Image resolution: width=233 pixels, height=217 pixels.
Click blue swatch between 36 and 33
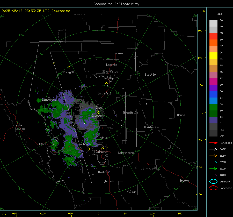click(213, 94)
